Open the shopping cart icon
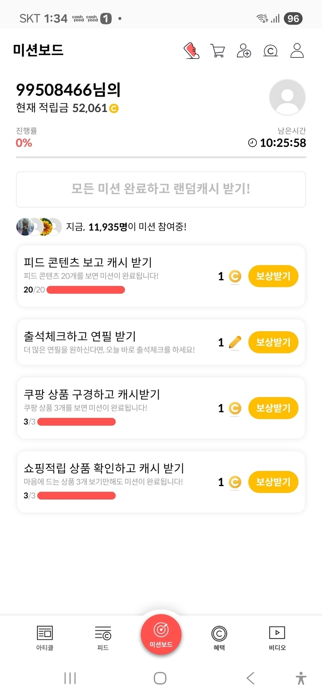 (x=217, y=51)
